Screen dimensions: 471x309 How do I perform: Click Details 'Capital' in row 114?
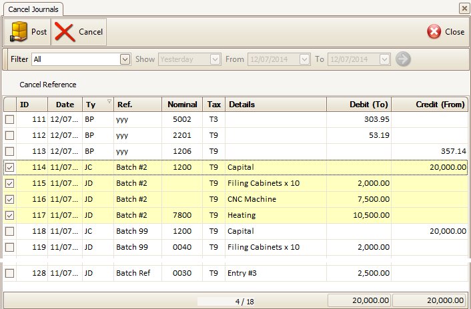pos(241,167)
